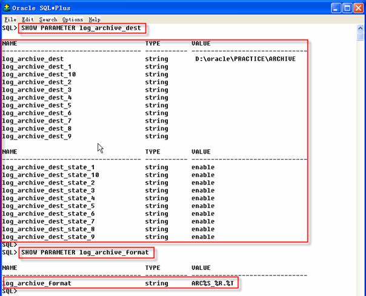Click the log_archive_dest_2 row name

coord(37,82)
